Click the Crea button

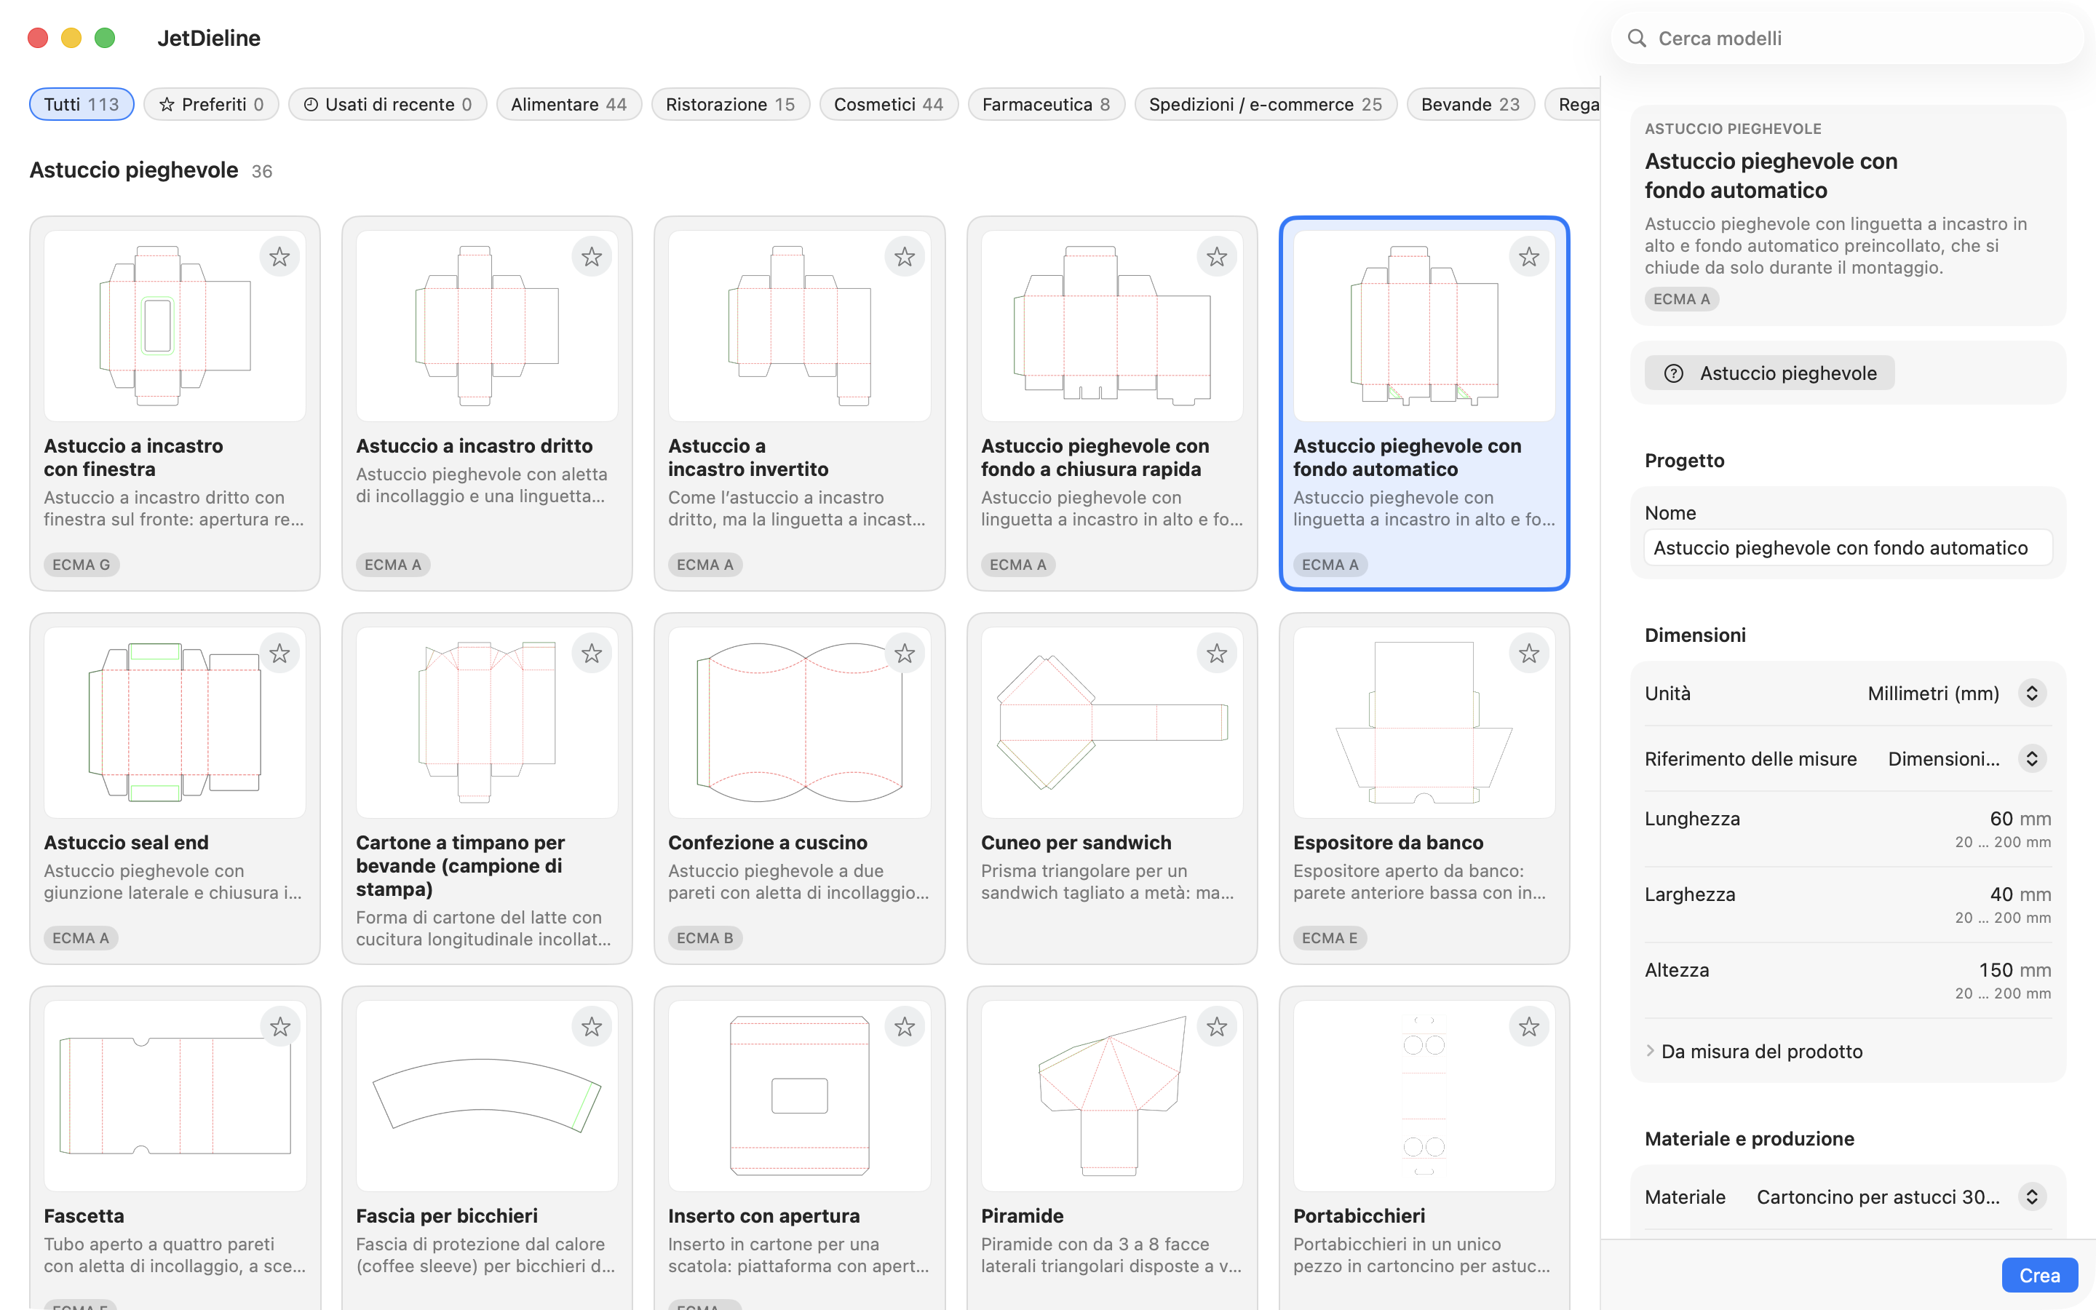click(x=2039, y=1275)
